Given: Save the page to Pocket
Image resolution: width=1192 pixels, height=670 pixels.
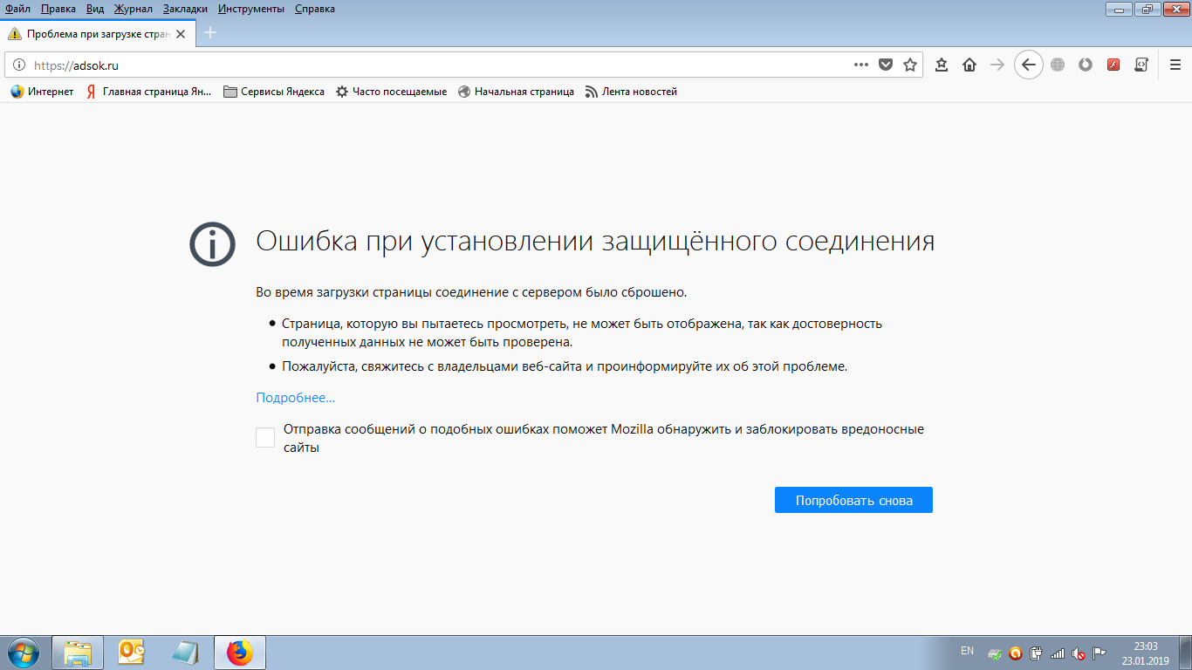Looking at the screenshot, I should (x=886, y=65).
